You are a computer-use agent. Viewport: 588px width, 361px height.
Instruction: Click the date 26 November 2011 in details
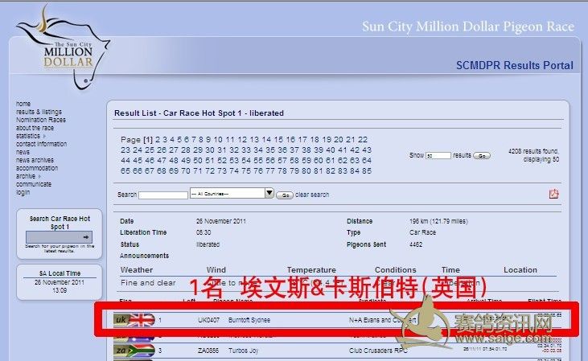click(221, 221)
